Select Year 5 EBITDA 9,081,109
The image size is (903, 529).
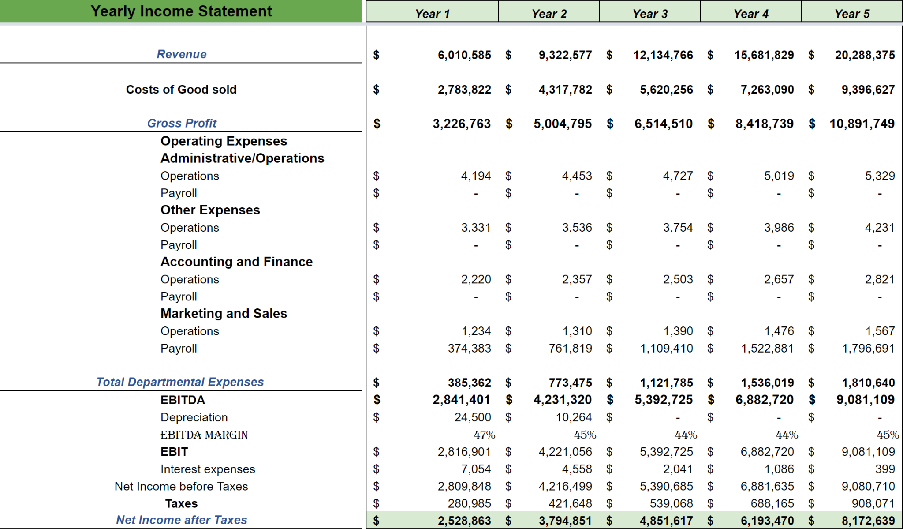[x=866, y=400]
